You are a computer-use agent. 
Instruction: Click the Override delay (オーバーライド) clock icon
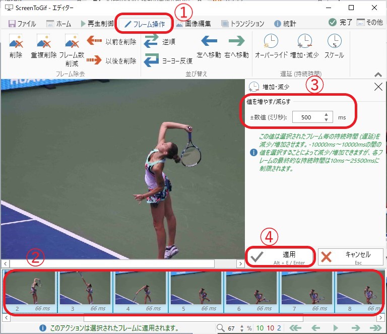(x=271, y=41)
